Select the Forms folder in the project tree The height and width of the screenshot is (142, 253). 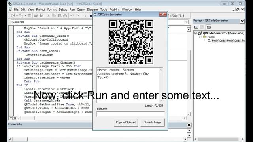click(x=211, y=37)
